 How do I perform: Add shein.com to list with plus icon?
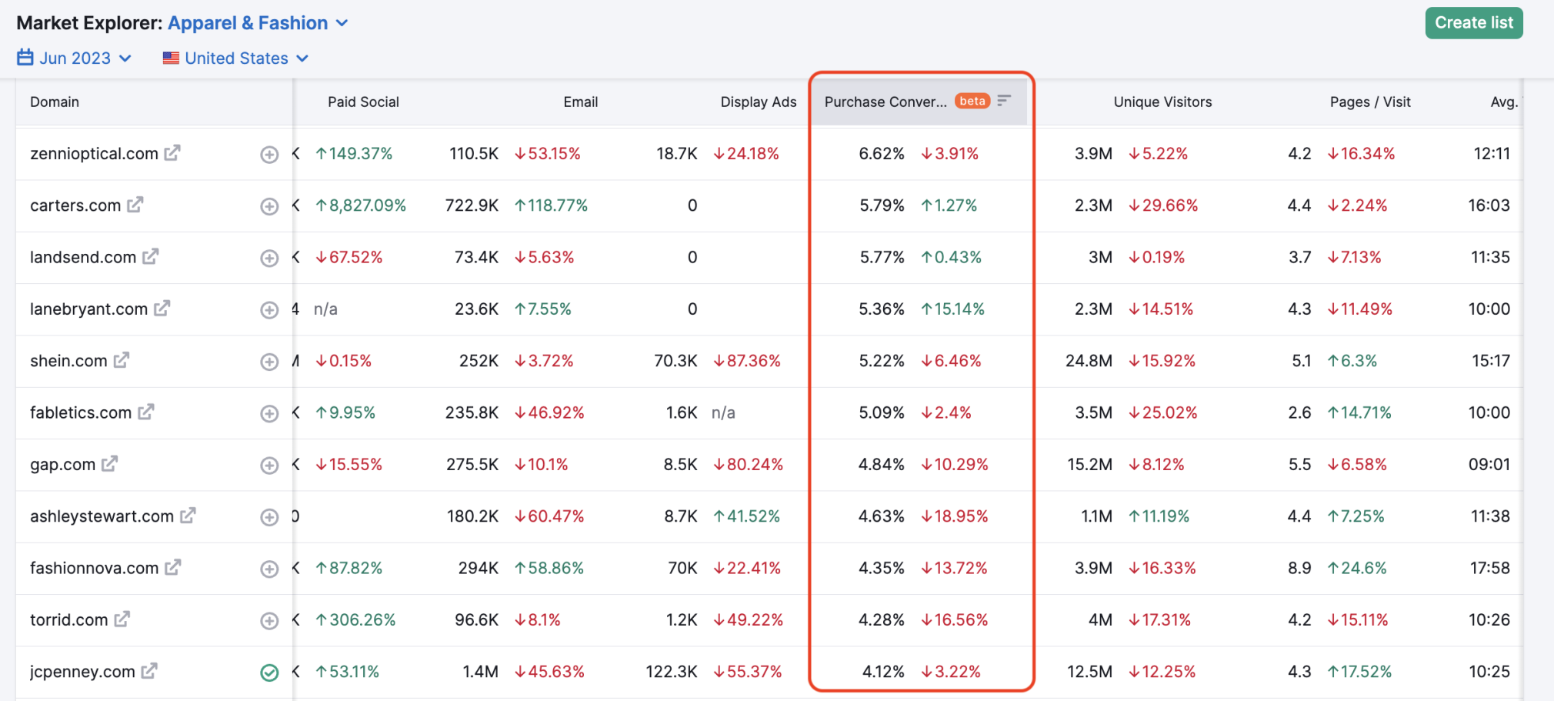point(269,362)
